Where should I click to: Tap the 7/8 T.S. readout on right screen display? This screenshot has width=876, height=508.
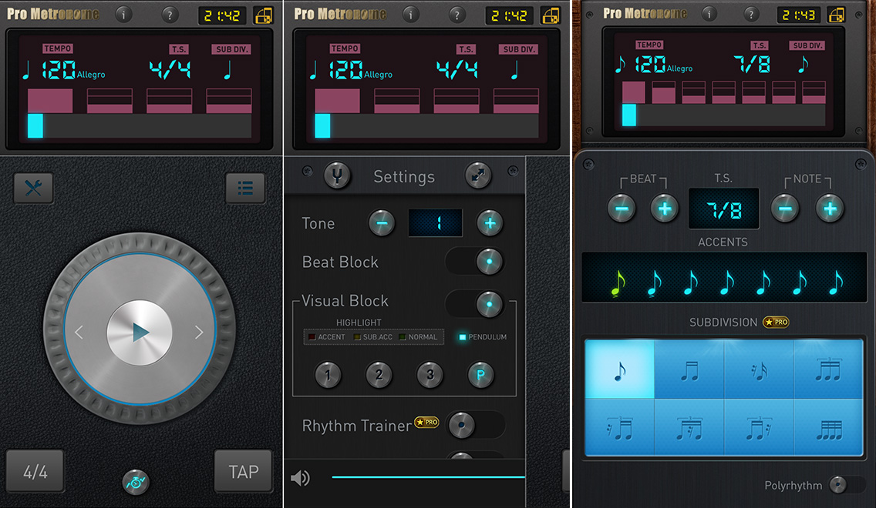pos(753,65)
